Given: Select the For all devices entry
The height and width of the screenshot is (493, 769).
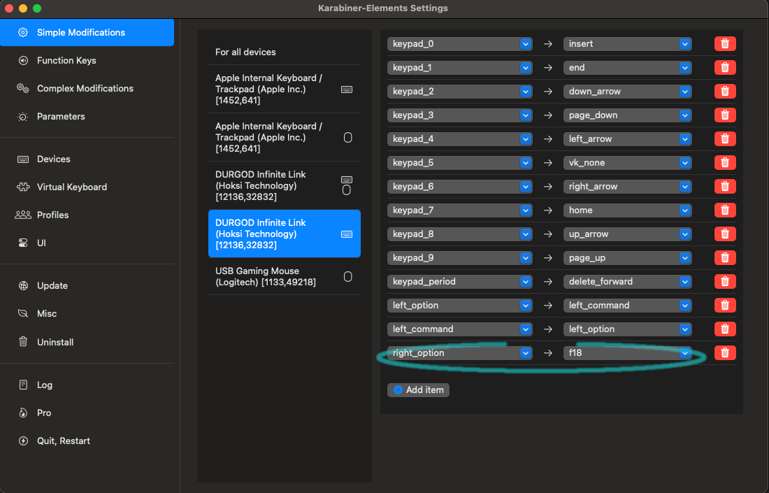Looking at the screenshot, I should (x=285, y=52).
